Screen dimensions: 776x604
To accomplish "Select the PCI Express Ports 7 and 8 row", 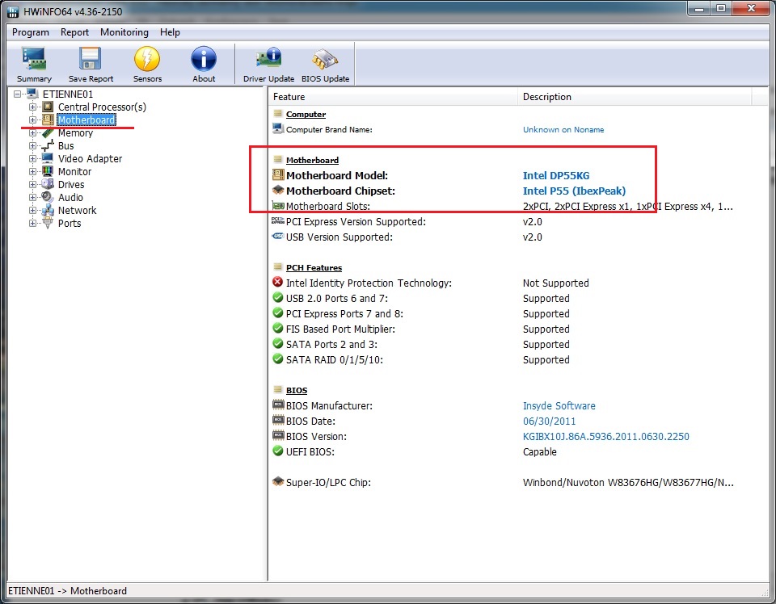I will tap(420, 313).
